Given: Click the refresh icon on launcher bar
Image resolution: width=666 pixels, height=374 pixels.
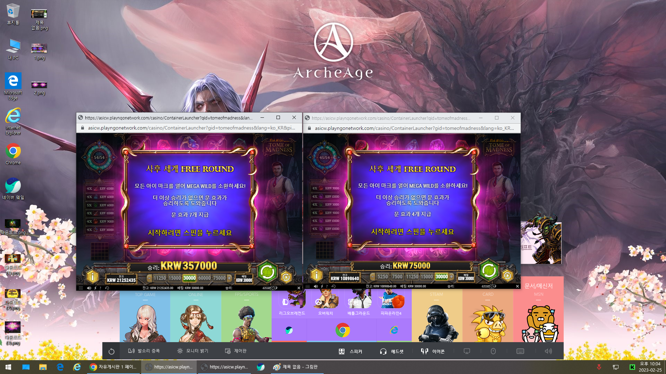Looking at the screenshot, I should coord(111,351).
